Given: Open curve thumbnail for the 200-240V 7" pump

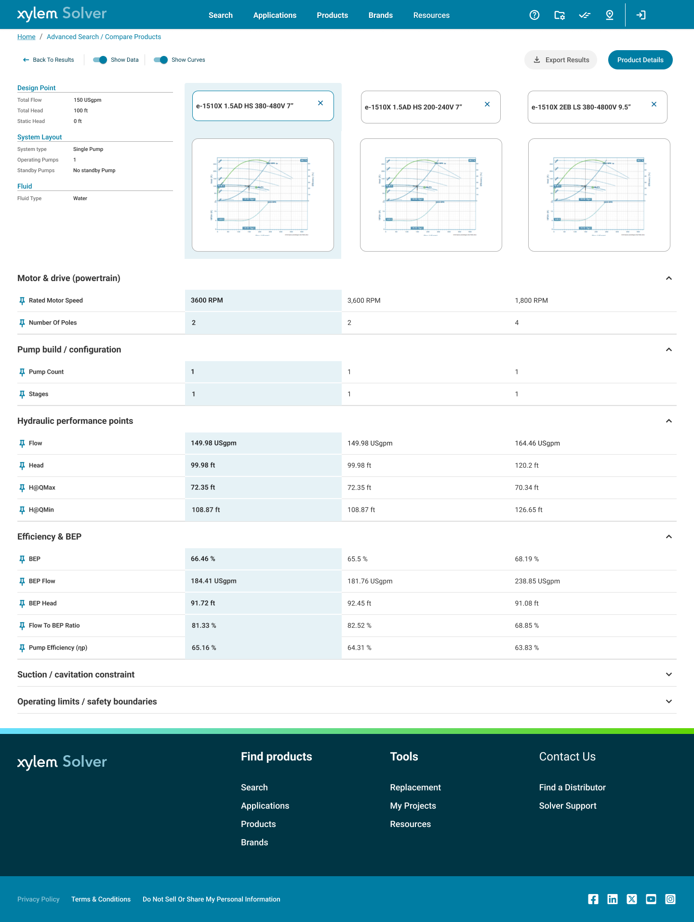Looking at the screenshot, I should click(431, 195).
